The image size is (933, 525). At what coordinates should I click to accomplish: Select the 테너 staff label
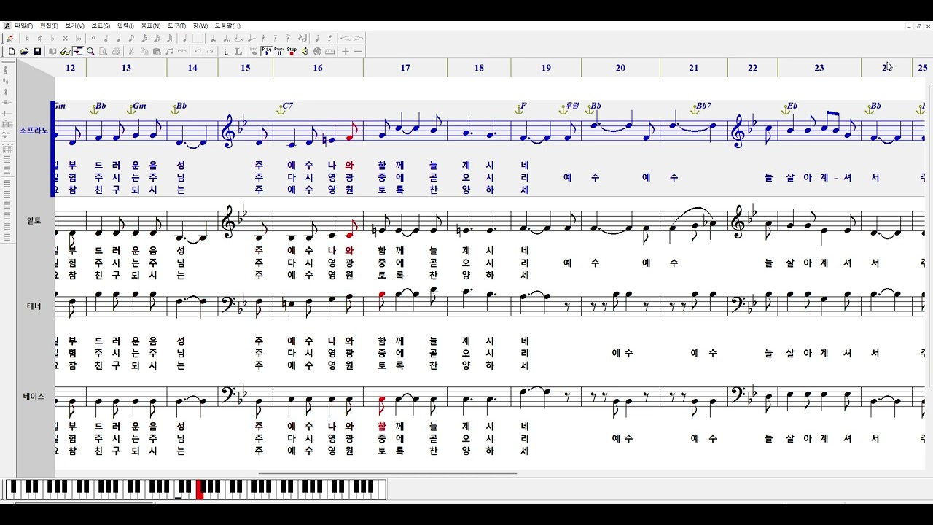(34, 306)
